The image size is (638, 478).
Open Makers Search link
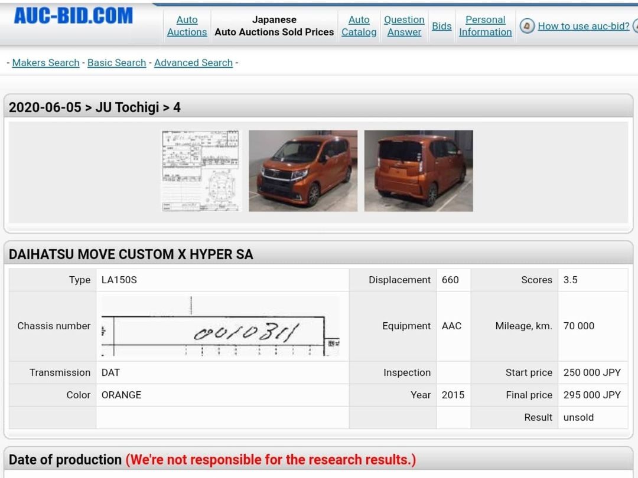pos(45,63)
